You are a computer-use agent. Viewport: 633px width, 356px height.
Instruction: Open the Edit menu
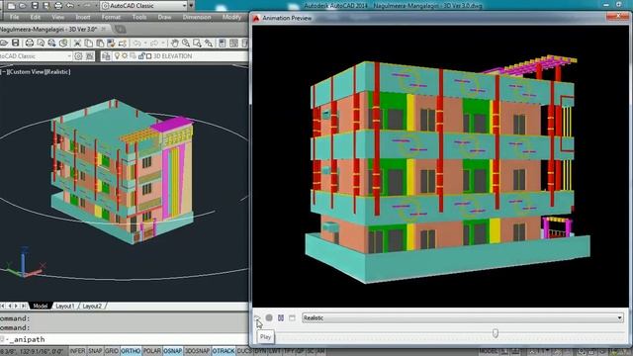tap(36, 17)
